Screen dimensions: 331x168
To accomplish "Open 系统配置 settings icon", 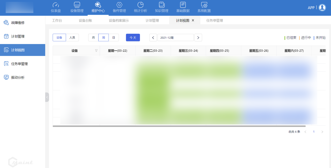I will 204,5.
